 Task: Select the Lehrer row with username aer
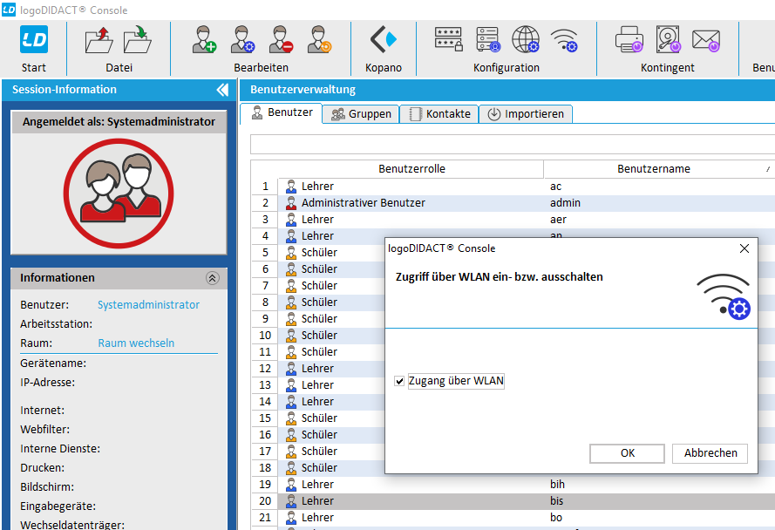point(513,220)
